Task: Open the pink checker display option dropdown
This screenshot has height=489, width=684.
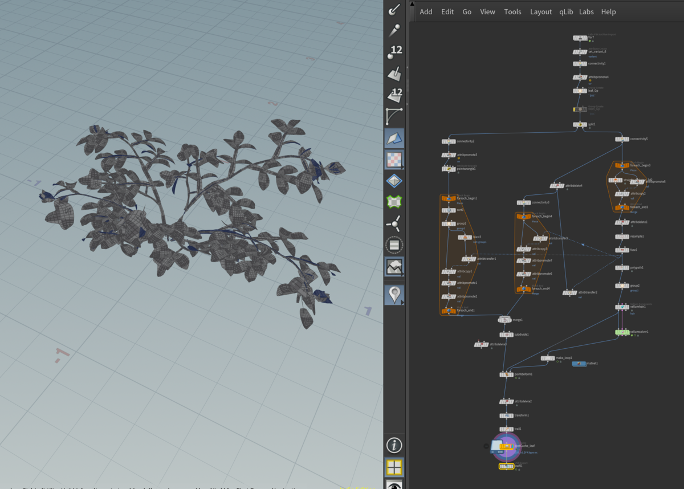Action: coord(394,160)
